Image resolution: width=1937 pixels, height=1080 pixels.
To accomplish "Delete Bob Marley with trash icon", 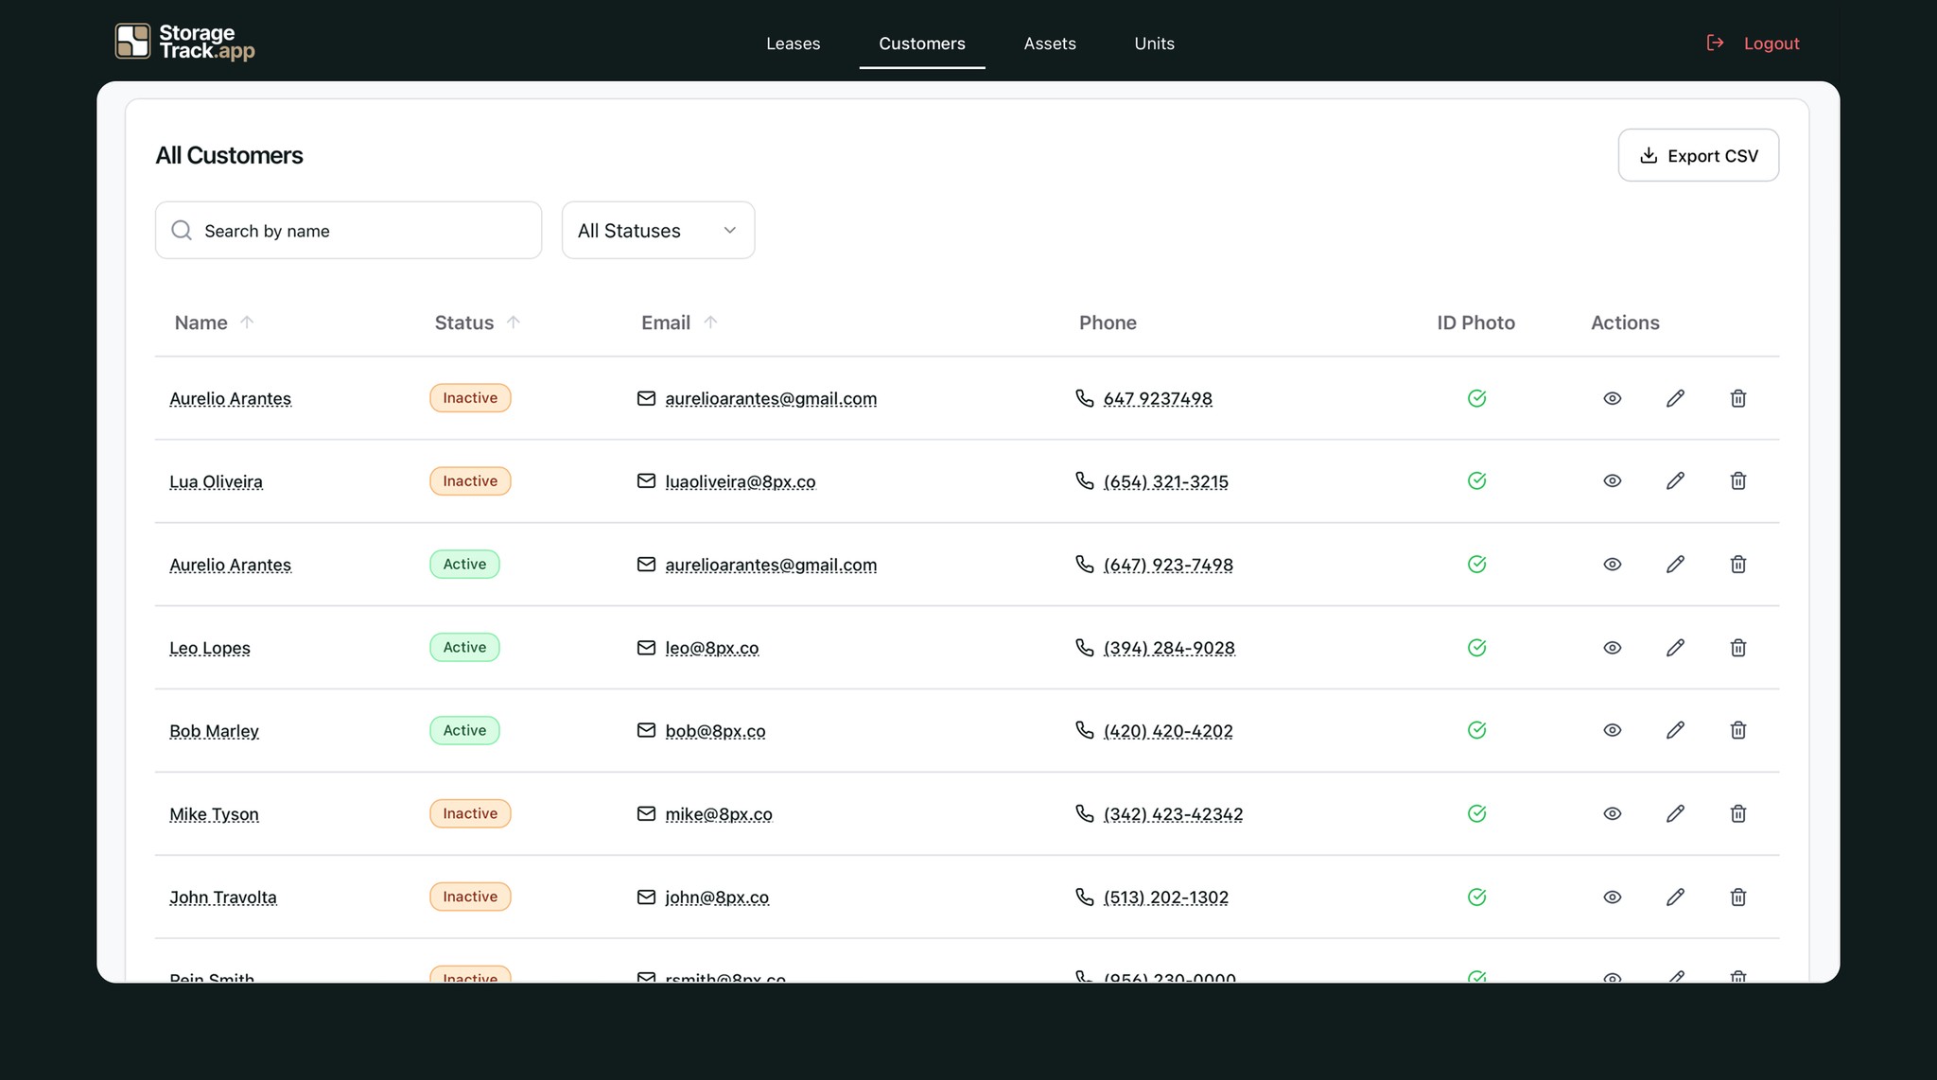I will click(x=1738, y=730).
